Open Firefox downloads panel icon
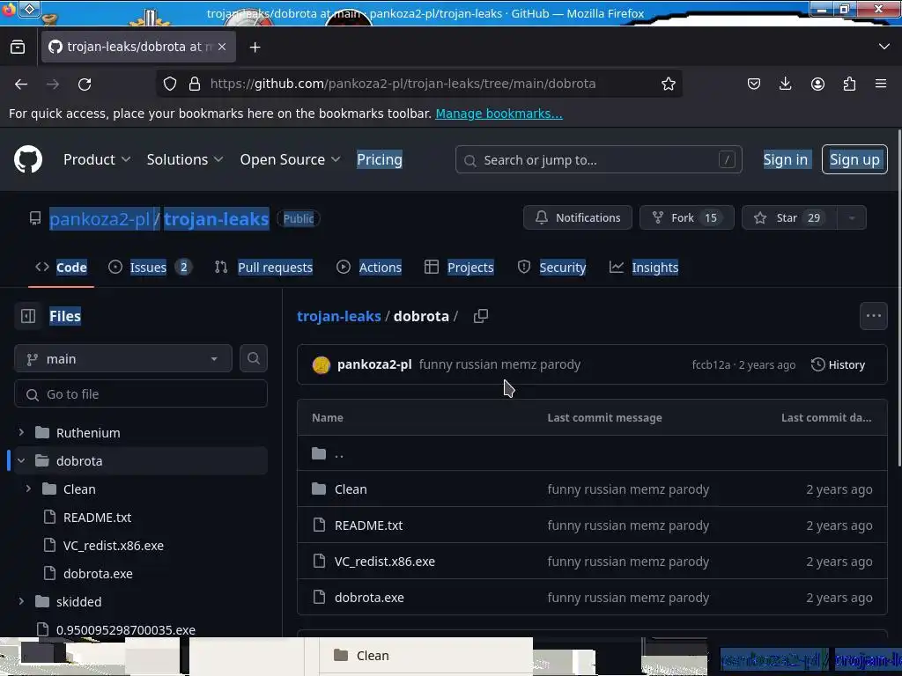 (785, 84)
